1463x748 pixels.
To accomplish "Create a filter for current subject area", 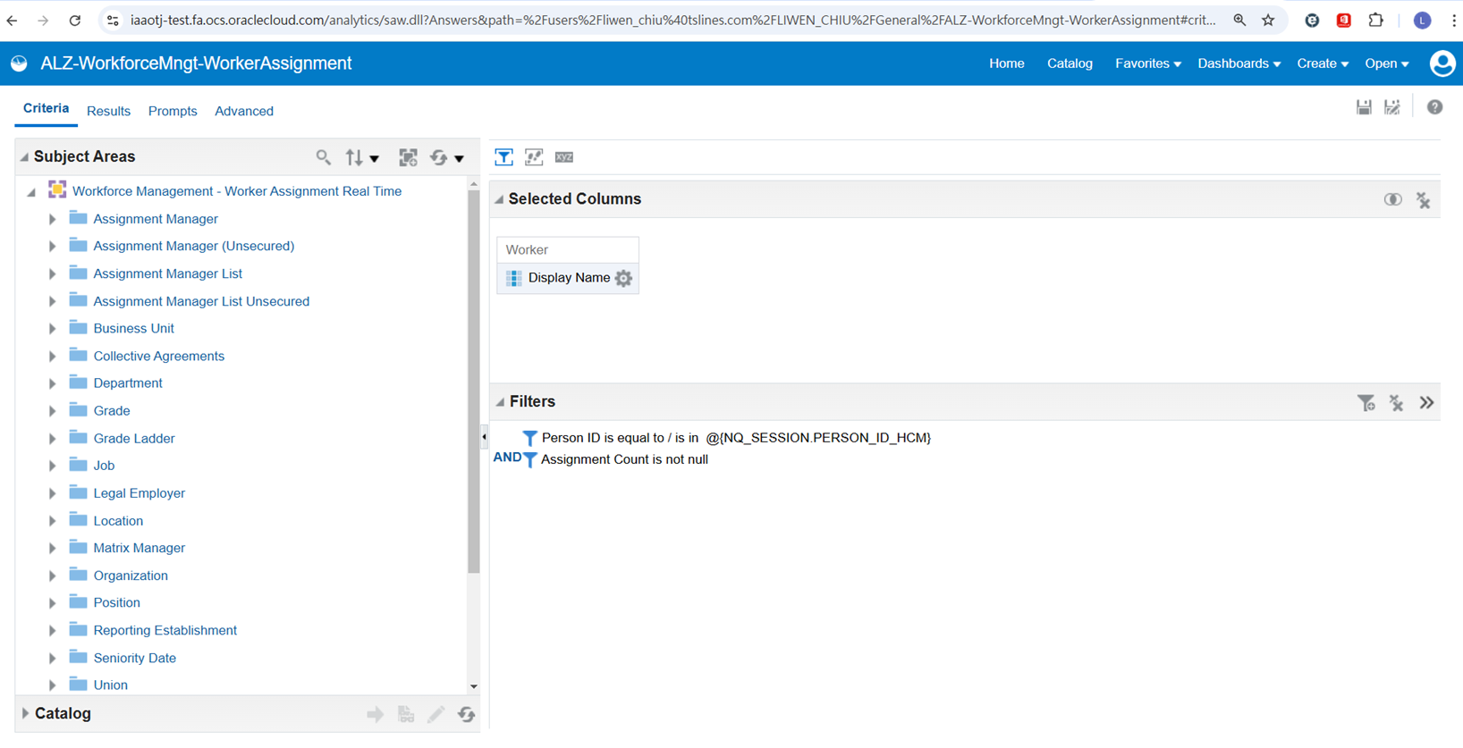I will 1366,403.
